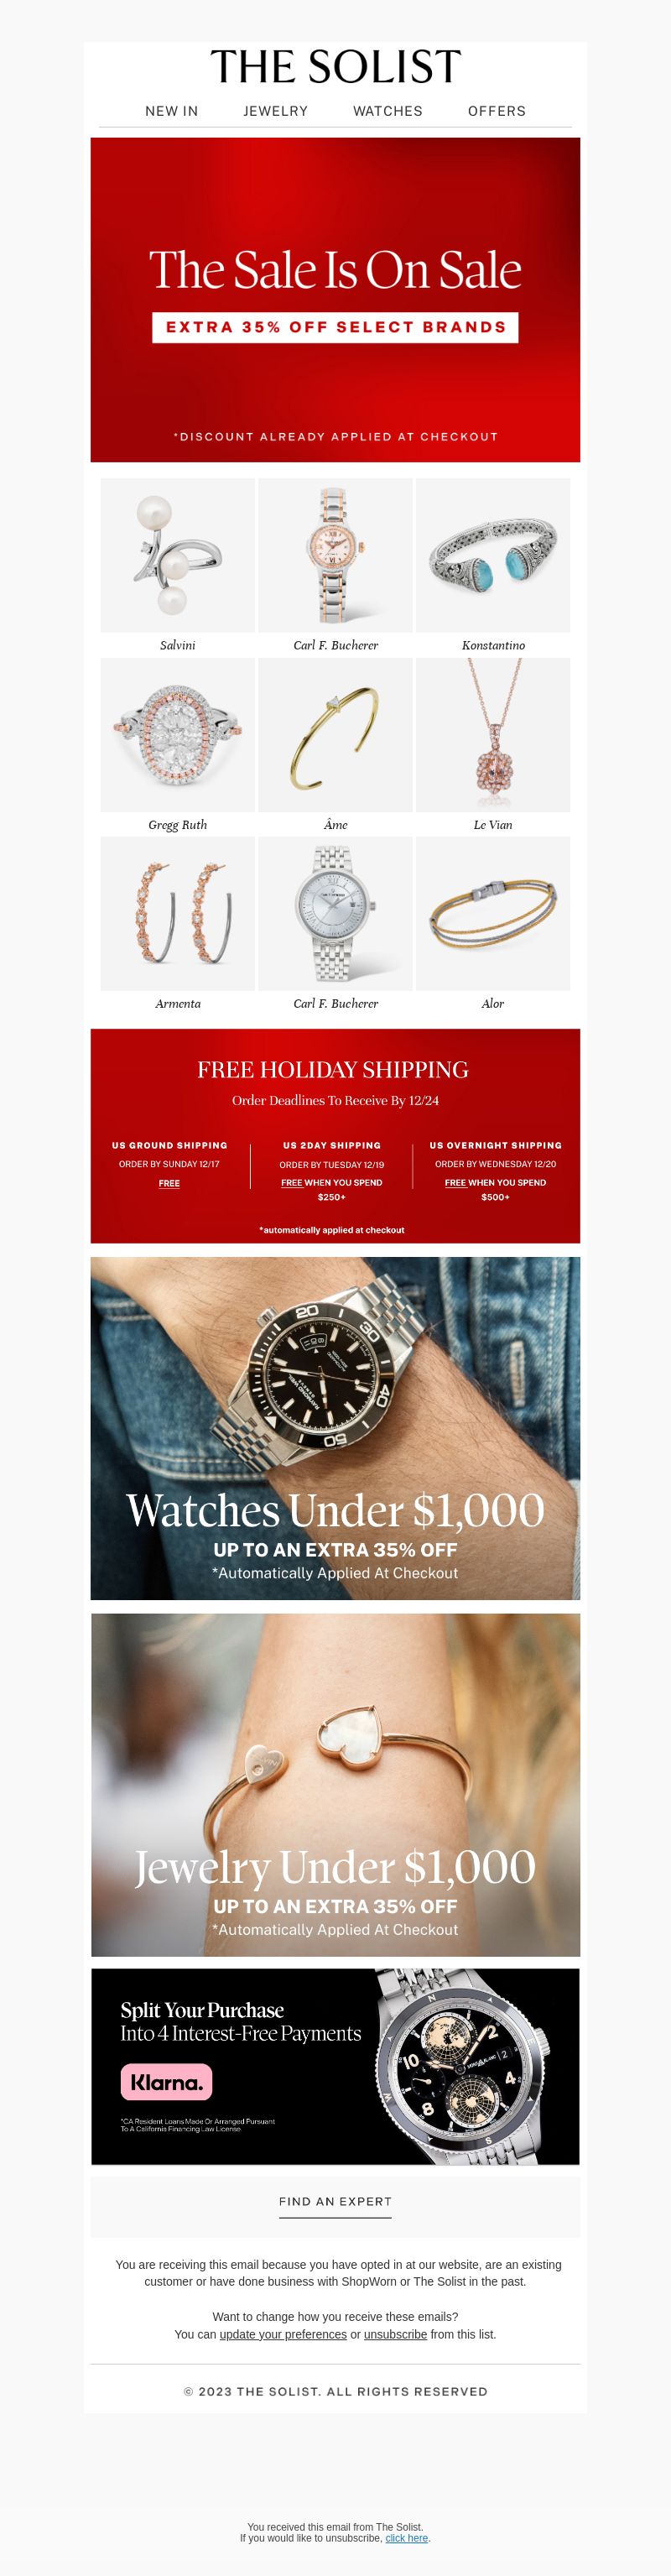Image resolution: width=671 pixels, height=2576 pixels.
Task: Select the JEWELRY navigation item
Action: (275, 111)
